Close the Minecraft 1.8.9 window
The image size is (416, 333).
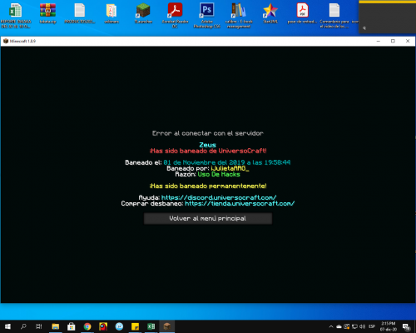(x=408, y=41)
